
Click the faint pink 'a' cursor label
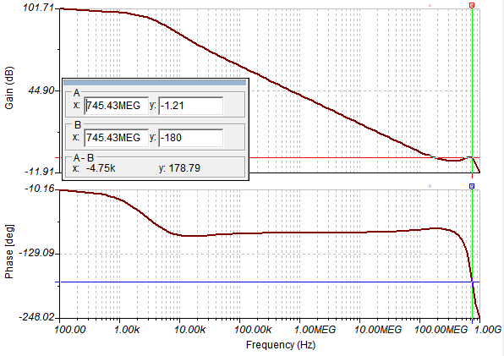pyautogui.click(x=430, y=5)
